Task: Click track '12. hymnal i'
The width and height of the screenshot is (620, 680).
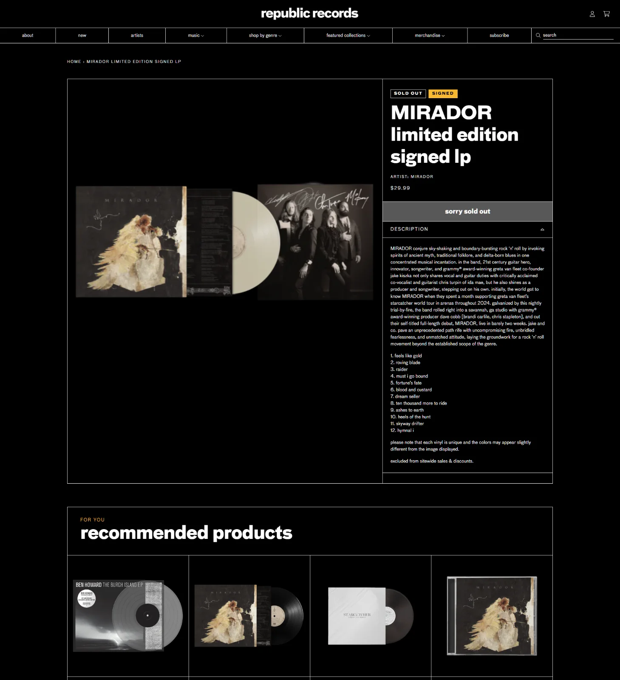Action: (x=402, y=431)
